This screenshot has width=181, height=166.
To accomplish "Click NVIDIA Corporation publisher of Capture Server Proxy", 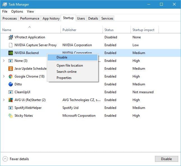I will click(x=77, y=45).
